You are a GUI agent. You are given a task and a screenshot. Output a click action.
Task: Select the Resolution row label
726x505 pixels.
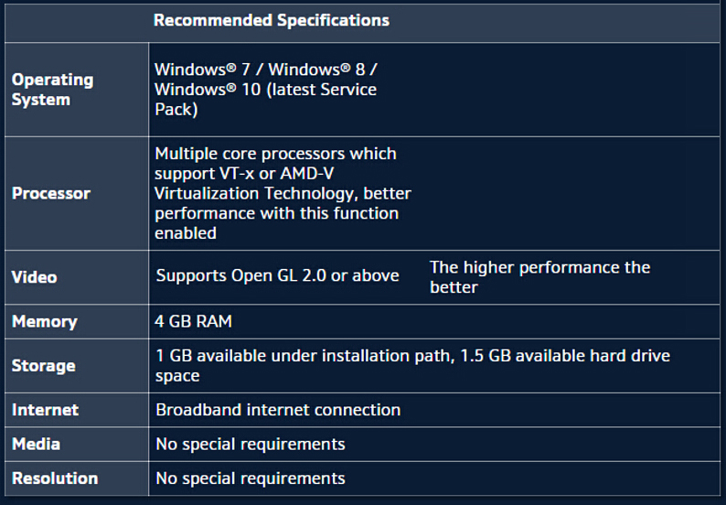(x=55, y=478)
